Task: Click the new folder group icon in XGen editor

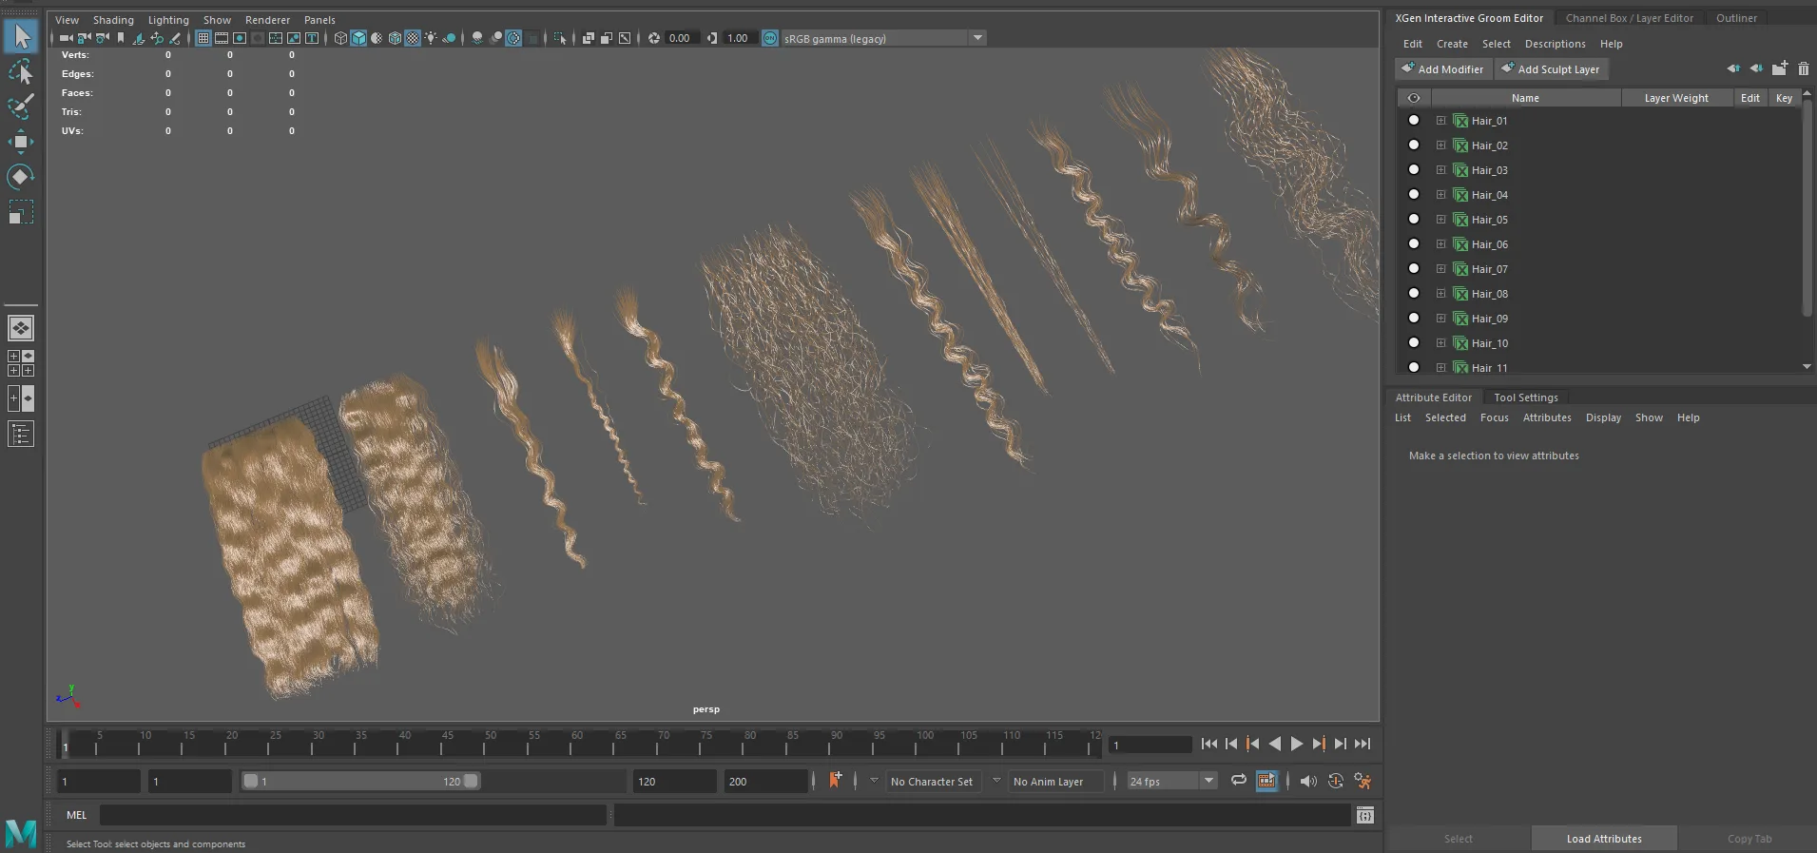Action: pos(1779,68)
